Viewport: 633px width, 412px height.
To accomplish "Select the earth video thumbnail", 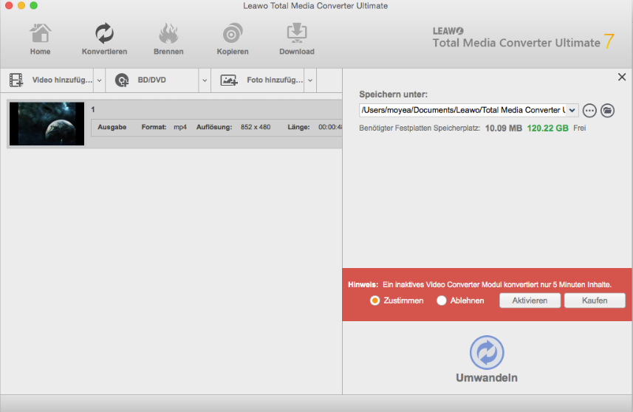I will tap(47, 123).
